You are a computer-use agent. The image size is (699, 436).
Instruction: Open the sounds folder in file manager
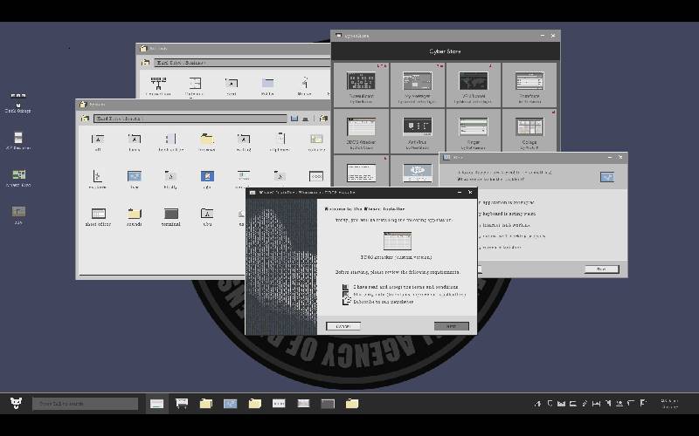134,214
